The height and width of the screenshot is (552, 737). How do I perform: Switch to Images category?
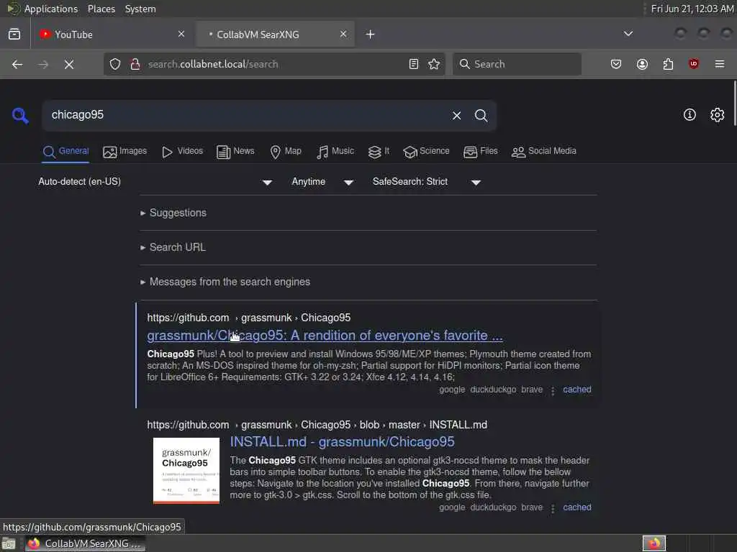pyautogui.click(x=125, y=151)
